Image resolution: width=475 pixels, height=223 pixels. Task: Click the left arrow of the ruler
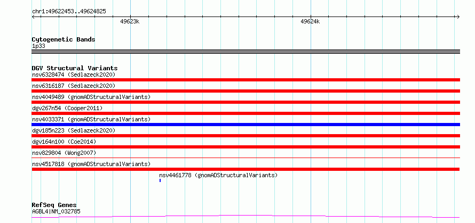pos(34,16)
